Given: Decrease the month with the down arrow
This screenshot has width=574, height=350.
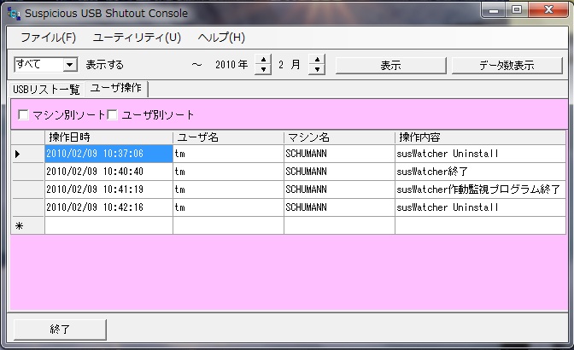Looking at the screenshot, I should pos(317,69).
